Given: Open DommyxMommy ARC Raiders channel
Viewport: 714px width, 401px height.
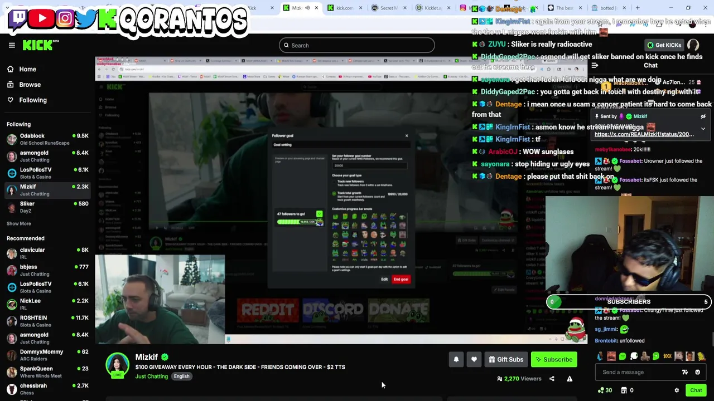Looking at the screenshot, I should (47, 355).
